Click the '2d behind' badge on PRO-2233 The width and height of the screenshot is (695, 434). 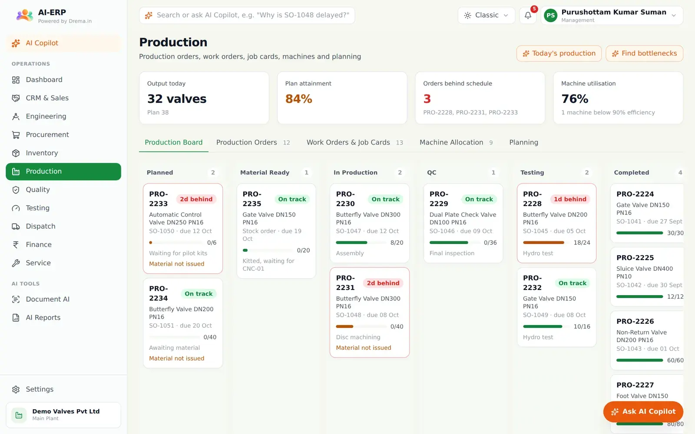click(x=196, y=199)
